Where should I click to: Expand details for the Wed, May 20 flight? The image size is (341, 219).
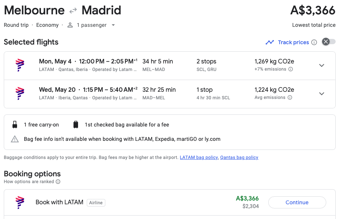tap(321, 93)
